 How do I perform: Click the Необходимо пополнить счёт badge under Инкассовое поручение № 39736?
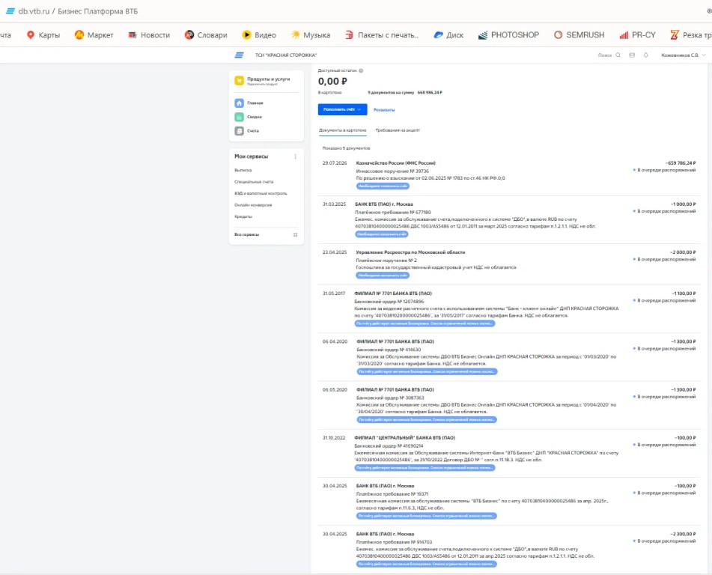pyautogui.click(x=383, y=186)
